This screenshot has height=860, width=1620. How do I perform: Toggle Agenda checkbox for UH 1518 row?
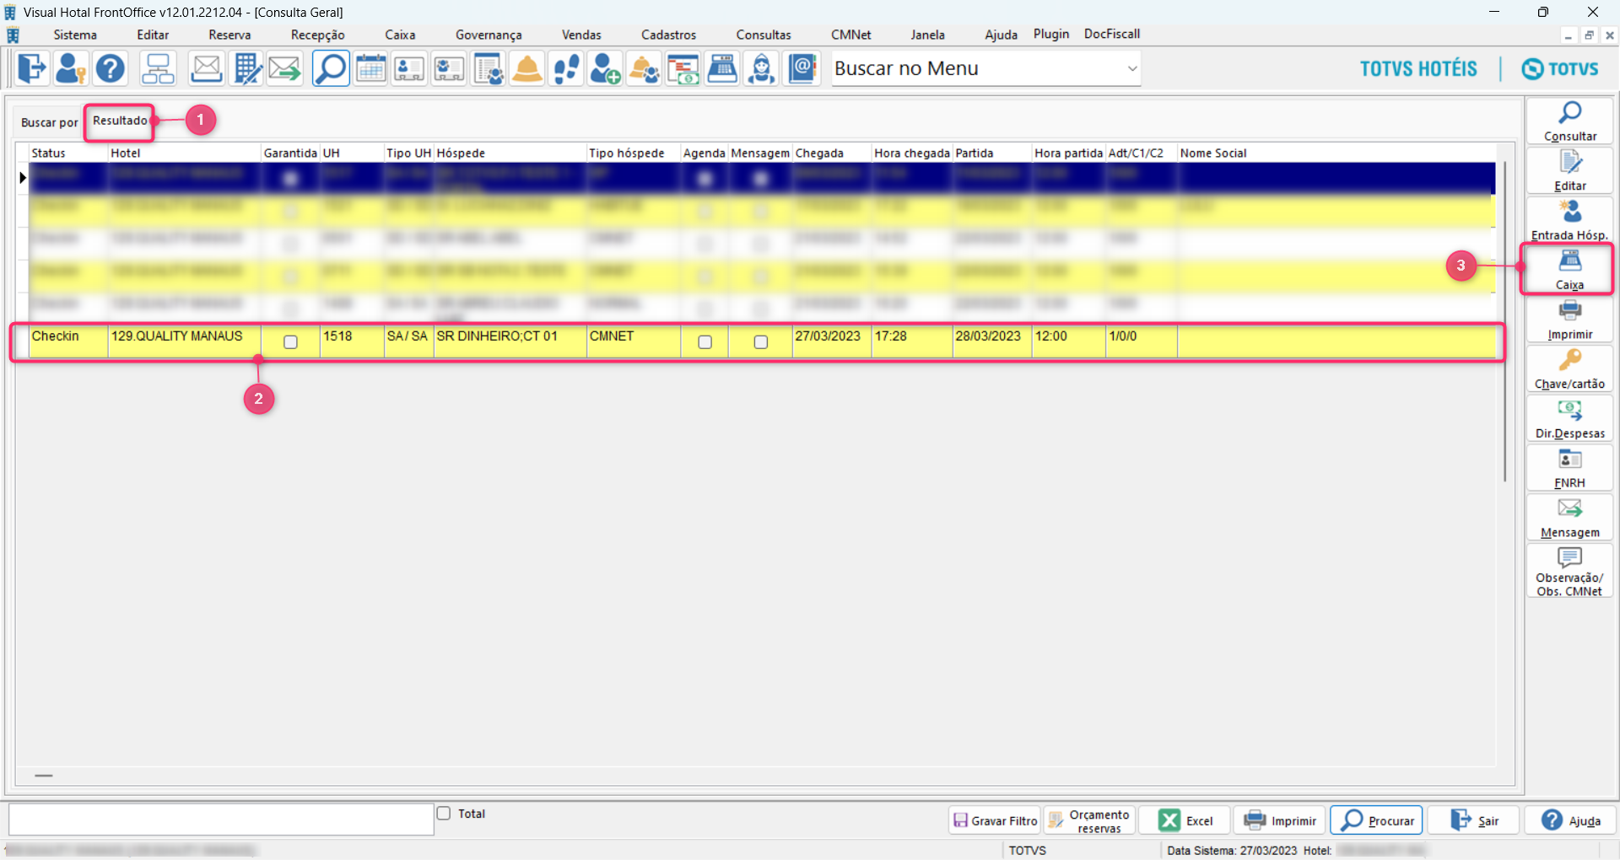coord(705,342)
